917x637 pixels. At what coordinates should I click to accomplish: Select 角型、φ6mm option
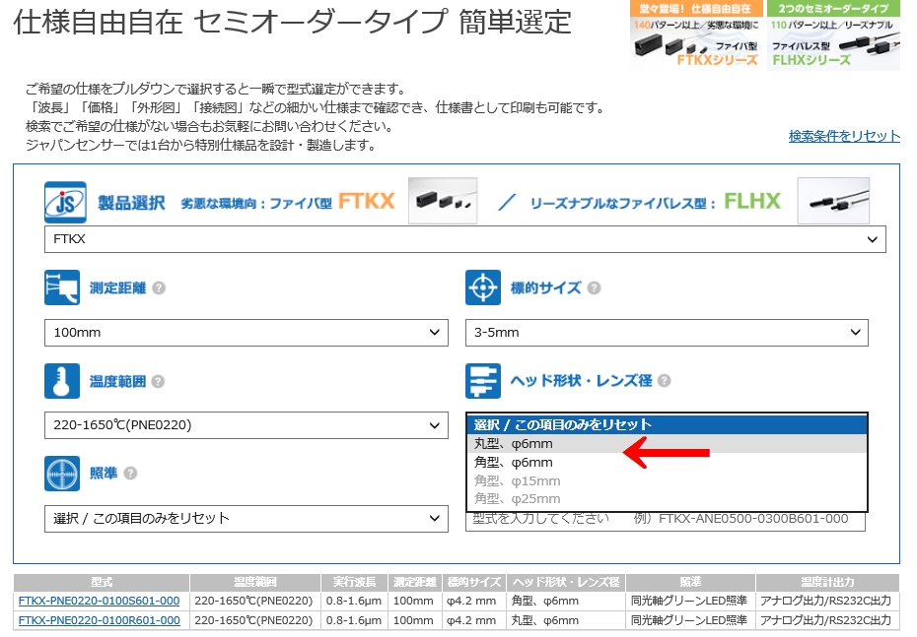(x=667, y=463)
